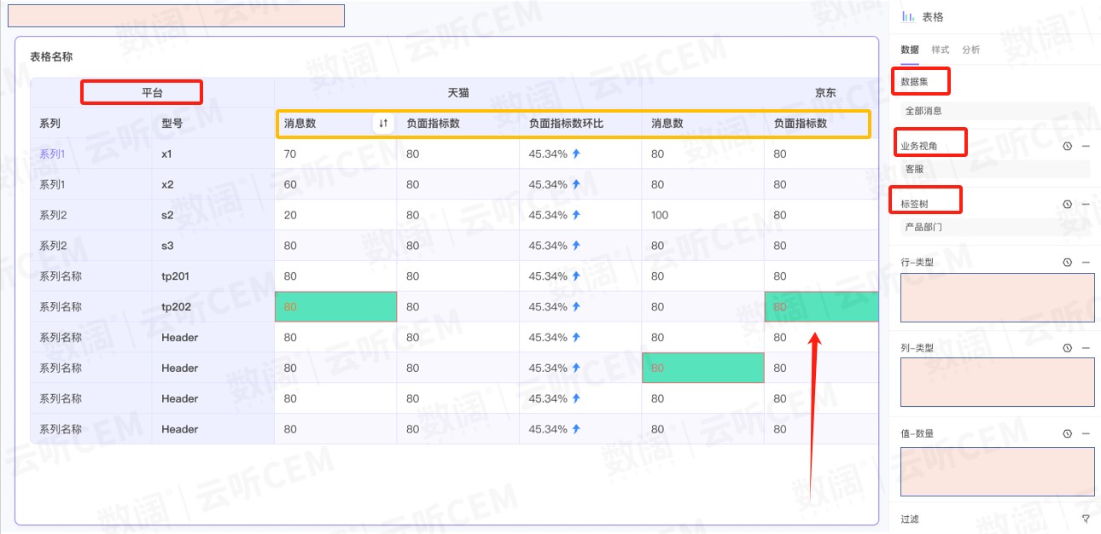Switch to the 分析 tab
Image resolution: width=1101 pixels, height=534 pixels.
point(970,49)
